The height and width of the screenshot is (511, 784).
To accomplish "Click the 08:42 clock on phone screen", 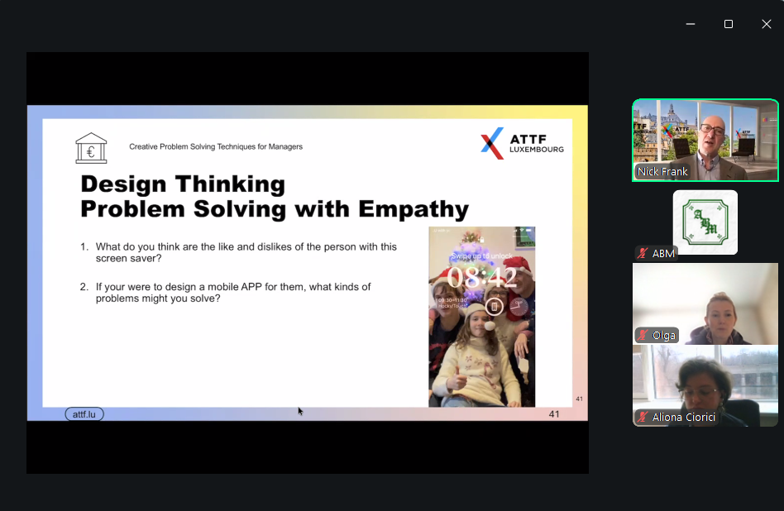I will click(x=481, y=277).
